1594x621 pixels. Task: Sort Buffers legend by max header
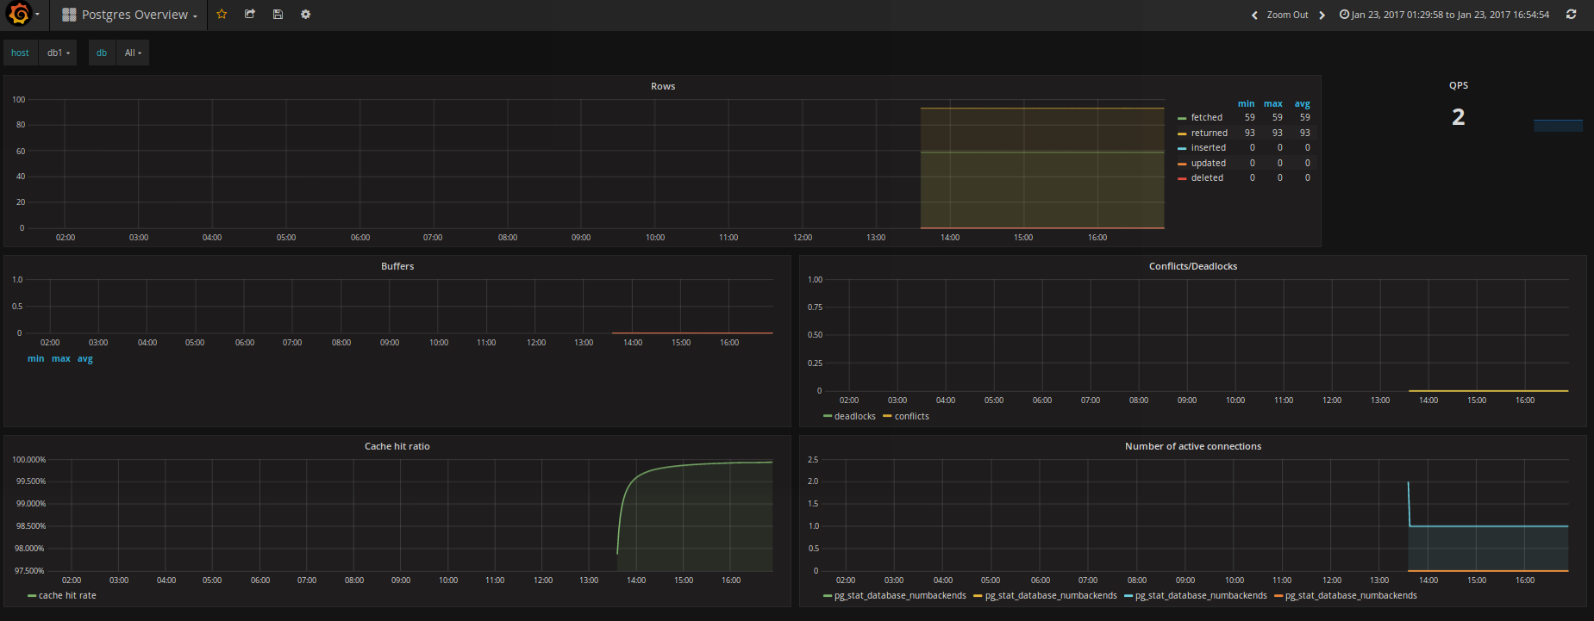pyautogui.click(x=61, y=358)
